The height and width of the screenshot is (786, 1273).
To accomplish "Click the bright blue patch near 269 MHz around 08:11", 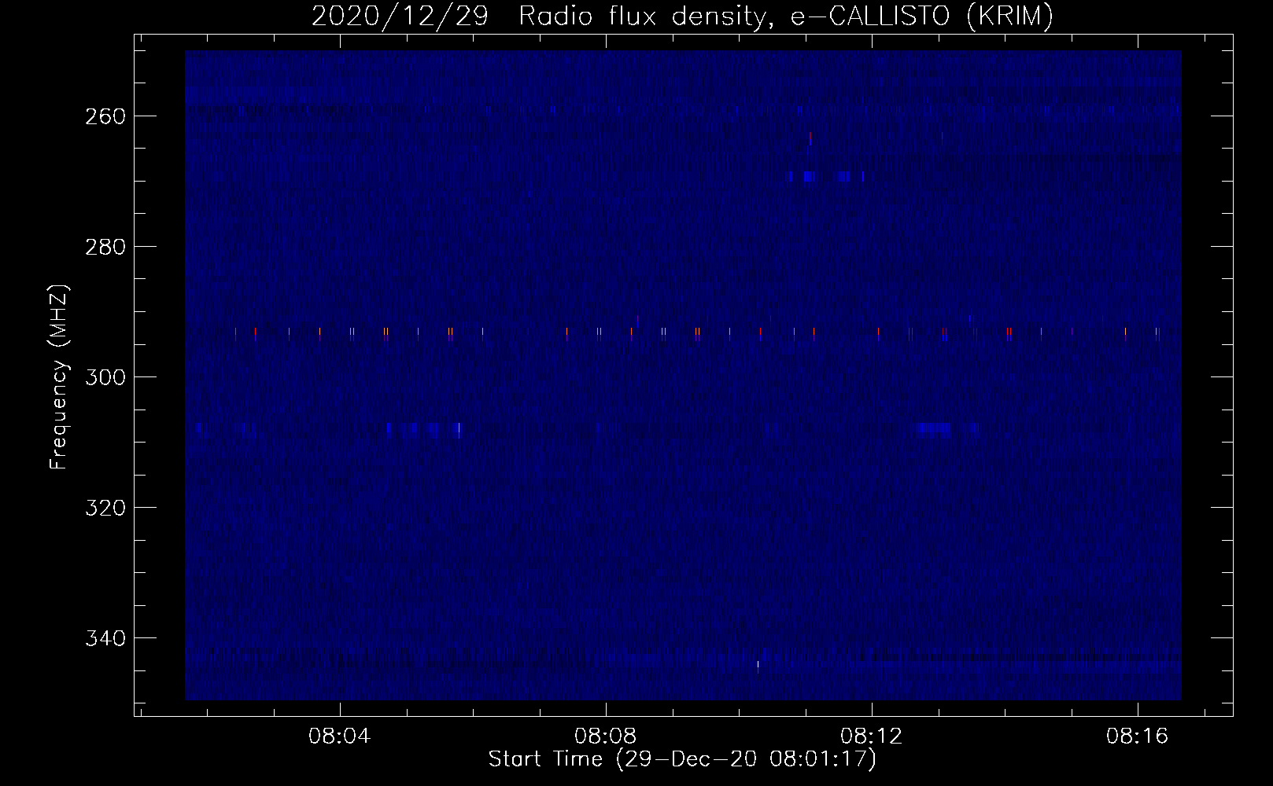I will click(x=808, y=177).
